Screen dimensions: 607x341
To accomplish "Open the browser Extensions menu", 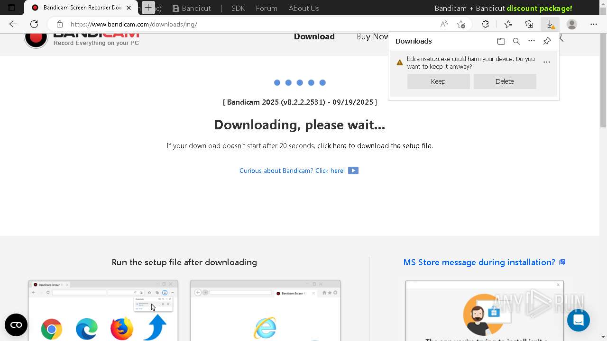I will point(485,24).
